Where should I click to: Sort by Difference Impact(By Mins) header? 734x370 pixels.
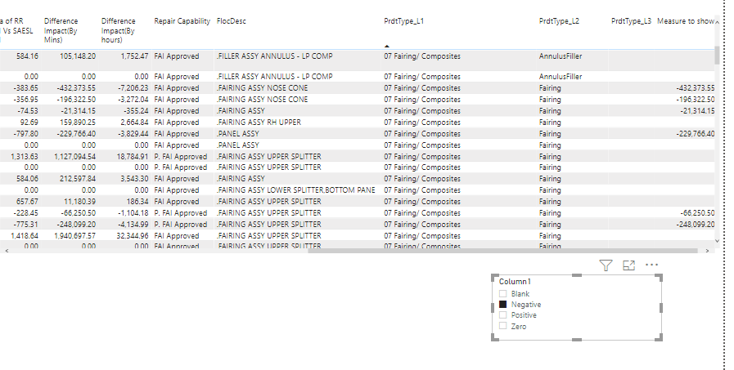click(61, 30)
